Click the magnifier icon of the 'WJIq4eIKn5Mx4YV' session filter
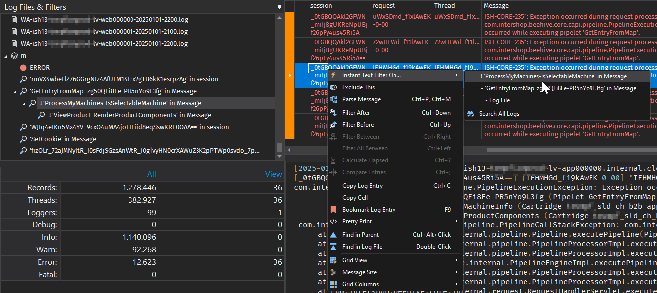Screen dimensions: 657x293 [23, 127]
